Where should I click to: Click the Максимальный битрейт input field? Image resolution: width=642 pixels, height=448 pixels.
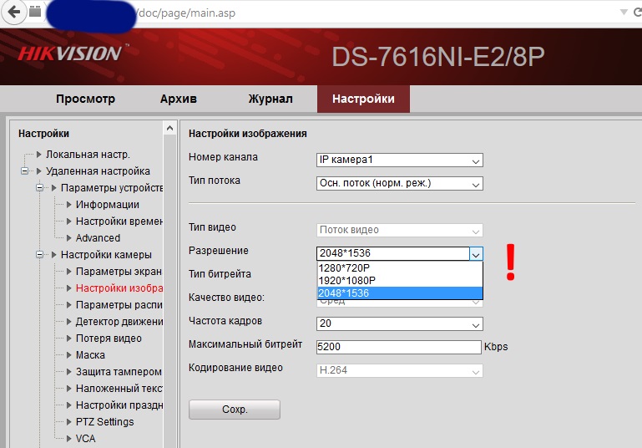399,347
